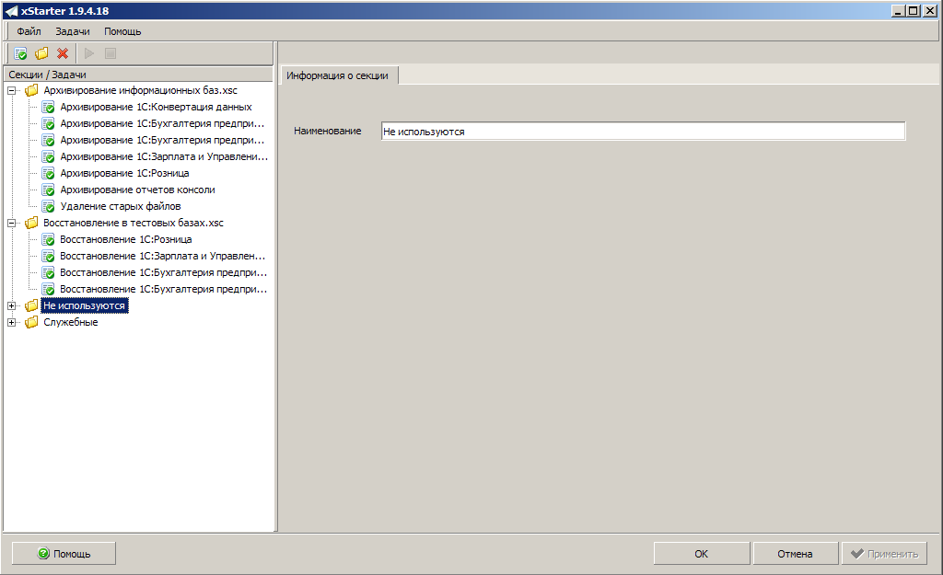
Task: Click folder icon of Служебные section
Action: click(x=31, y=322)
